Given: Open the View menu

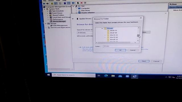Looking at the screenshot, I should coord(58,1).
